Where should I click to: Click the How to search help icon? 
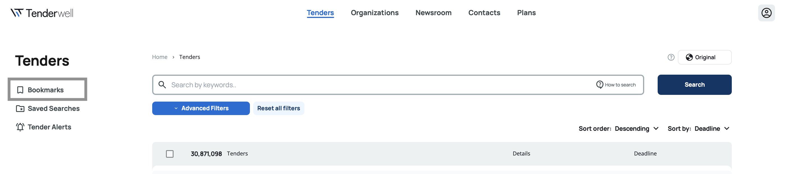tap(599, 84)
